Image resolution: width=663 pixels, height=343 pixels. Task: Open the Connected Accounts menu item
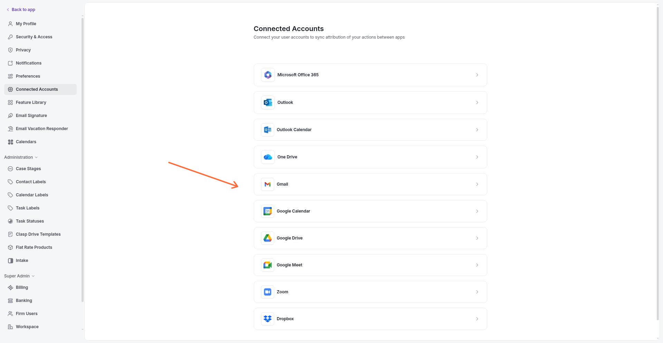40,89
